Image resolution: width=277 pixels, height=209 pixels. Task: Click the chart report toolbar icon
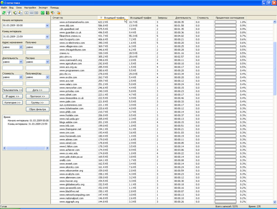pos(48,13)
